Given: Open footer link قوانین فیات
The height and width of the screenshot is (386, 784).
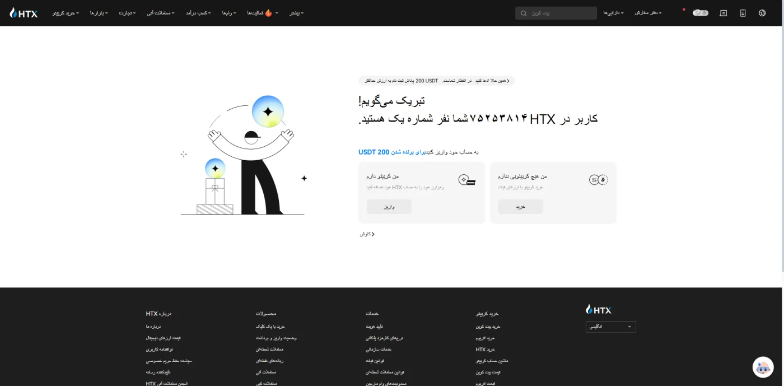Looking at the screenshot, I should point(375,361).
